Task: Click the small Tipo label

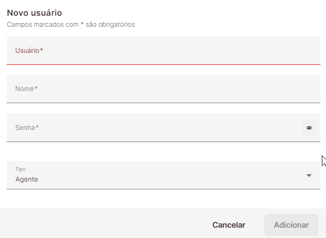Action: click(x=21, y=169)
